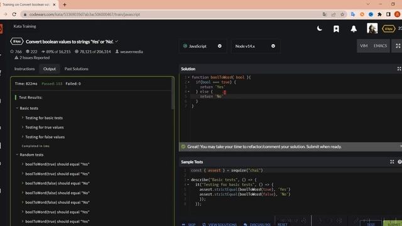Viewport: 402px width, 226px height.
Task: Bookmark this page with the star icon
Action: [x=342, y=14]
